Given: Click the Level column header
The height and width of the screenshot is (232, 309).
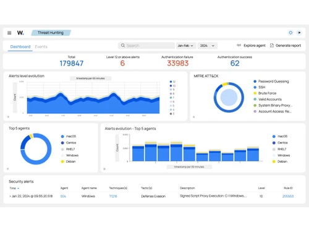Looking at the screenshot, I should point(261,188).
